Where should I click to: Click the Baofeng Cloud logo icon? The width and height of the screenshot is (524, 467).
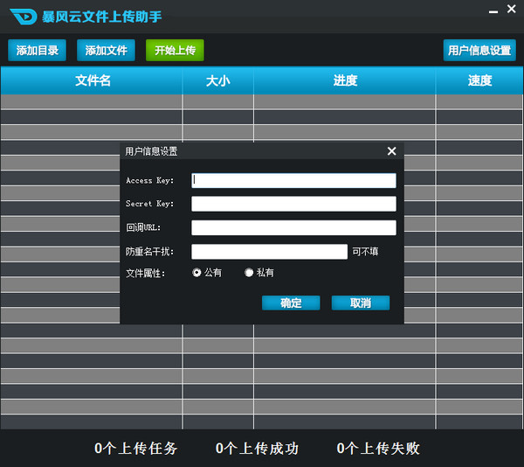23,17
